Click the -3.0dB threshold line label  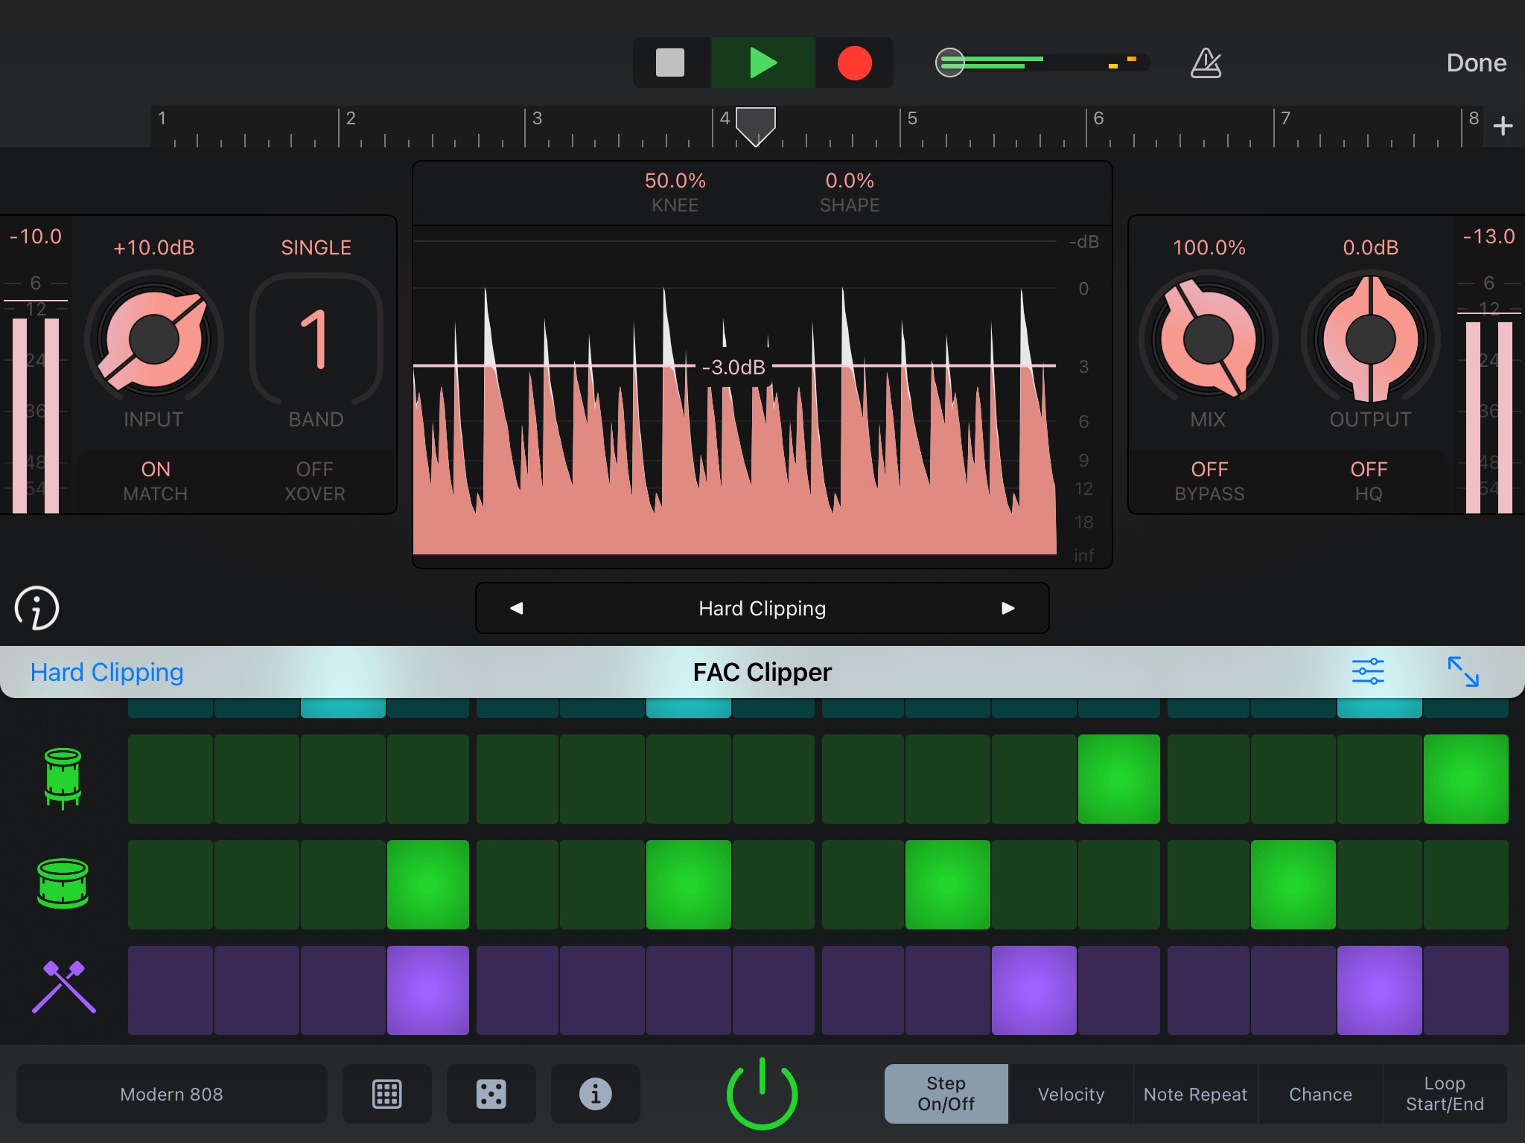point(733,367)
